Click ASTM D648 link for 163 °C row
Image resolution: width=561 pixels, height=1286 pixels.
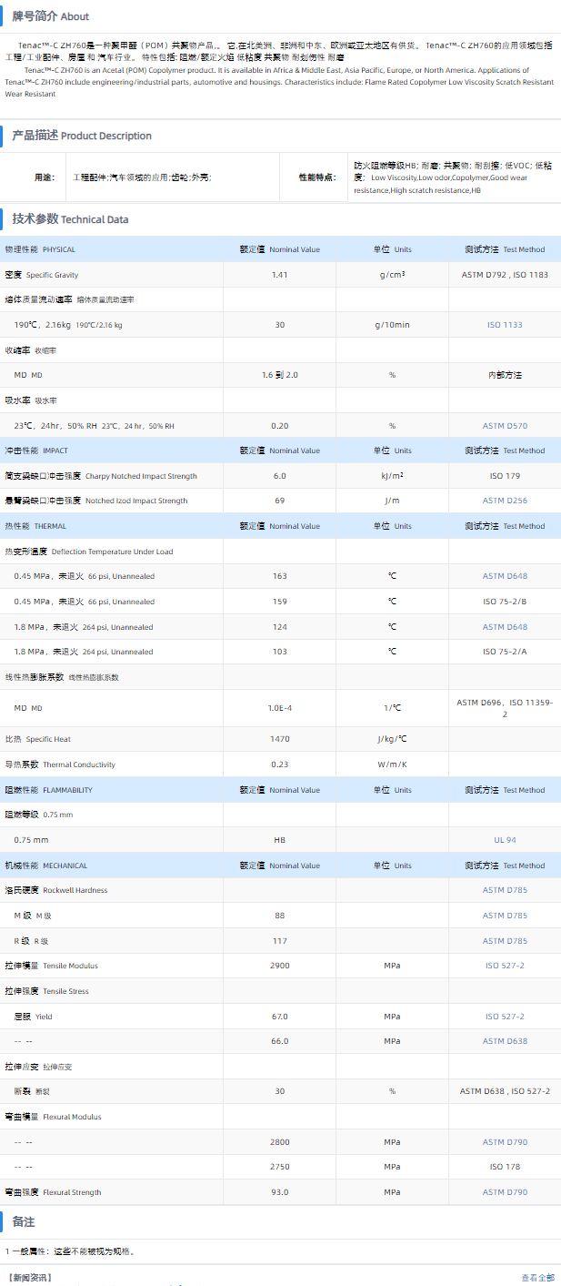pyautogui.click(x=505, y=576)
